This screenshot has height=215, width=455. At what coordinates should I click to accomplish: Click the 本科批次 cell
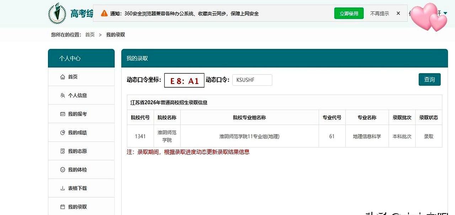pos(402,136)
